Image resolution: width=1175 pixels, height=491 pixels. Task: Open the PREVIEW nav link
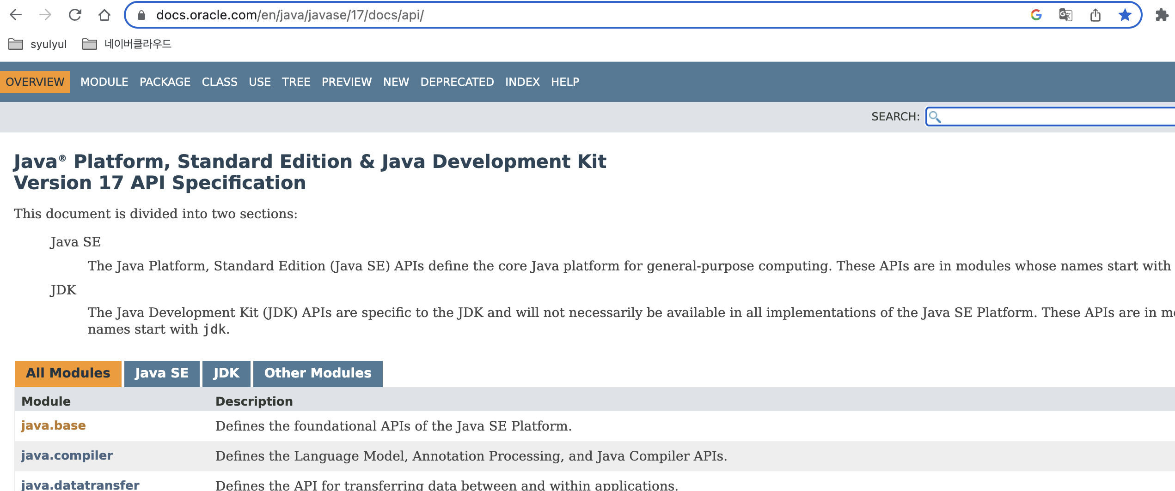(347, 82)
